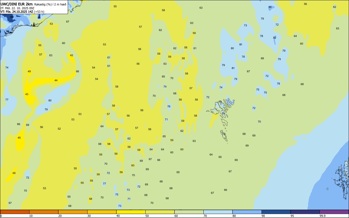The width and height of the screenshot is (349, 218).
Task: Click the 'VT: Fös. 24.10.2025 14Z' line
Action: pyautogui.click(x=17, y=12)
